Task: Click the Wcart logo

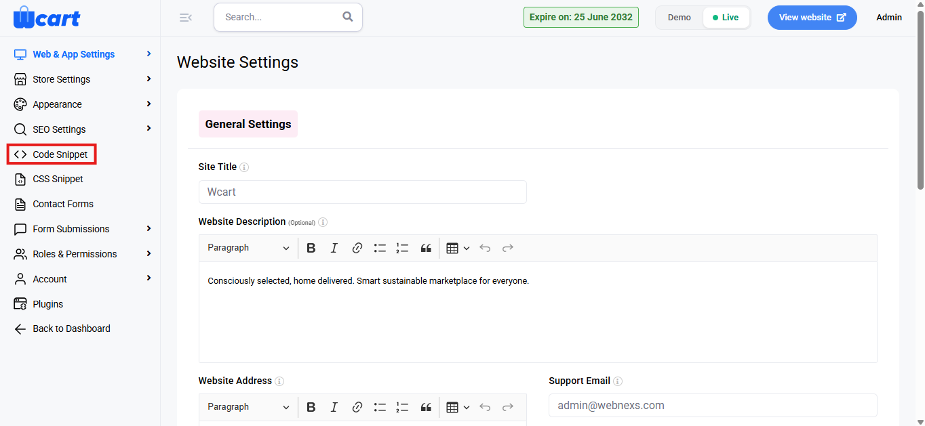Action: pyautogui.click(x=46, y=18)
